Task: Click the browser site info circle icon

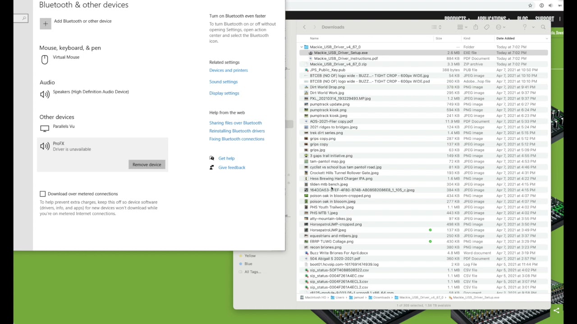Action: [541, 5]
